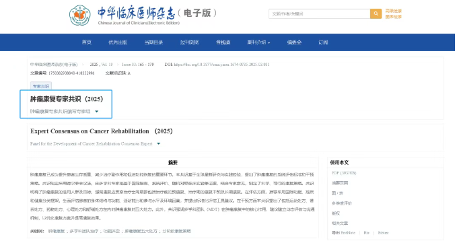Click the 使用本文 sidebar heading
Image resolution: width=459 pixels, height=245 pixels.
coord(340,163)
